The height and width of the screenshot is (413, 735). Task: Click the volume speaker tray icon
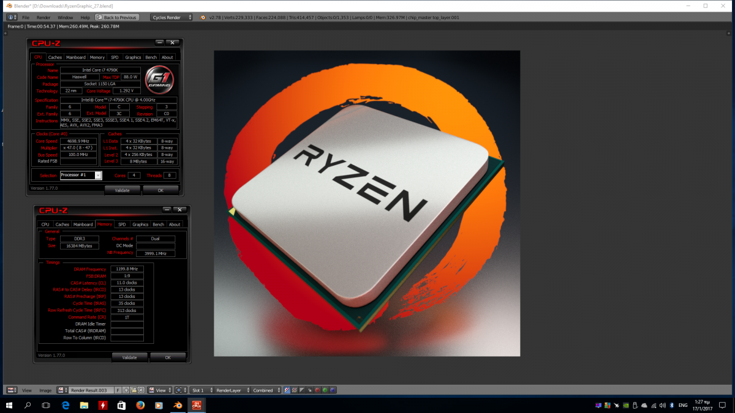click(663, 406)
